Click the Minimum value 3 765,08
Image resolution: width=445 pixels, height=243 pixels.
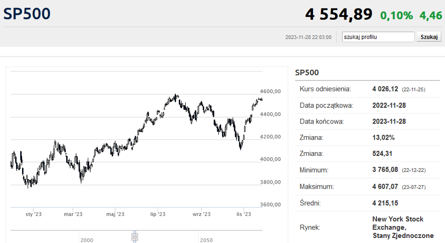385,169
